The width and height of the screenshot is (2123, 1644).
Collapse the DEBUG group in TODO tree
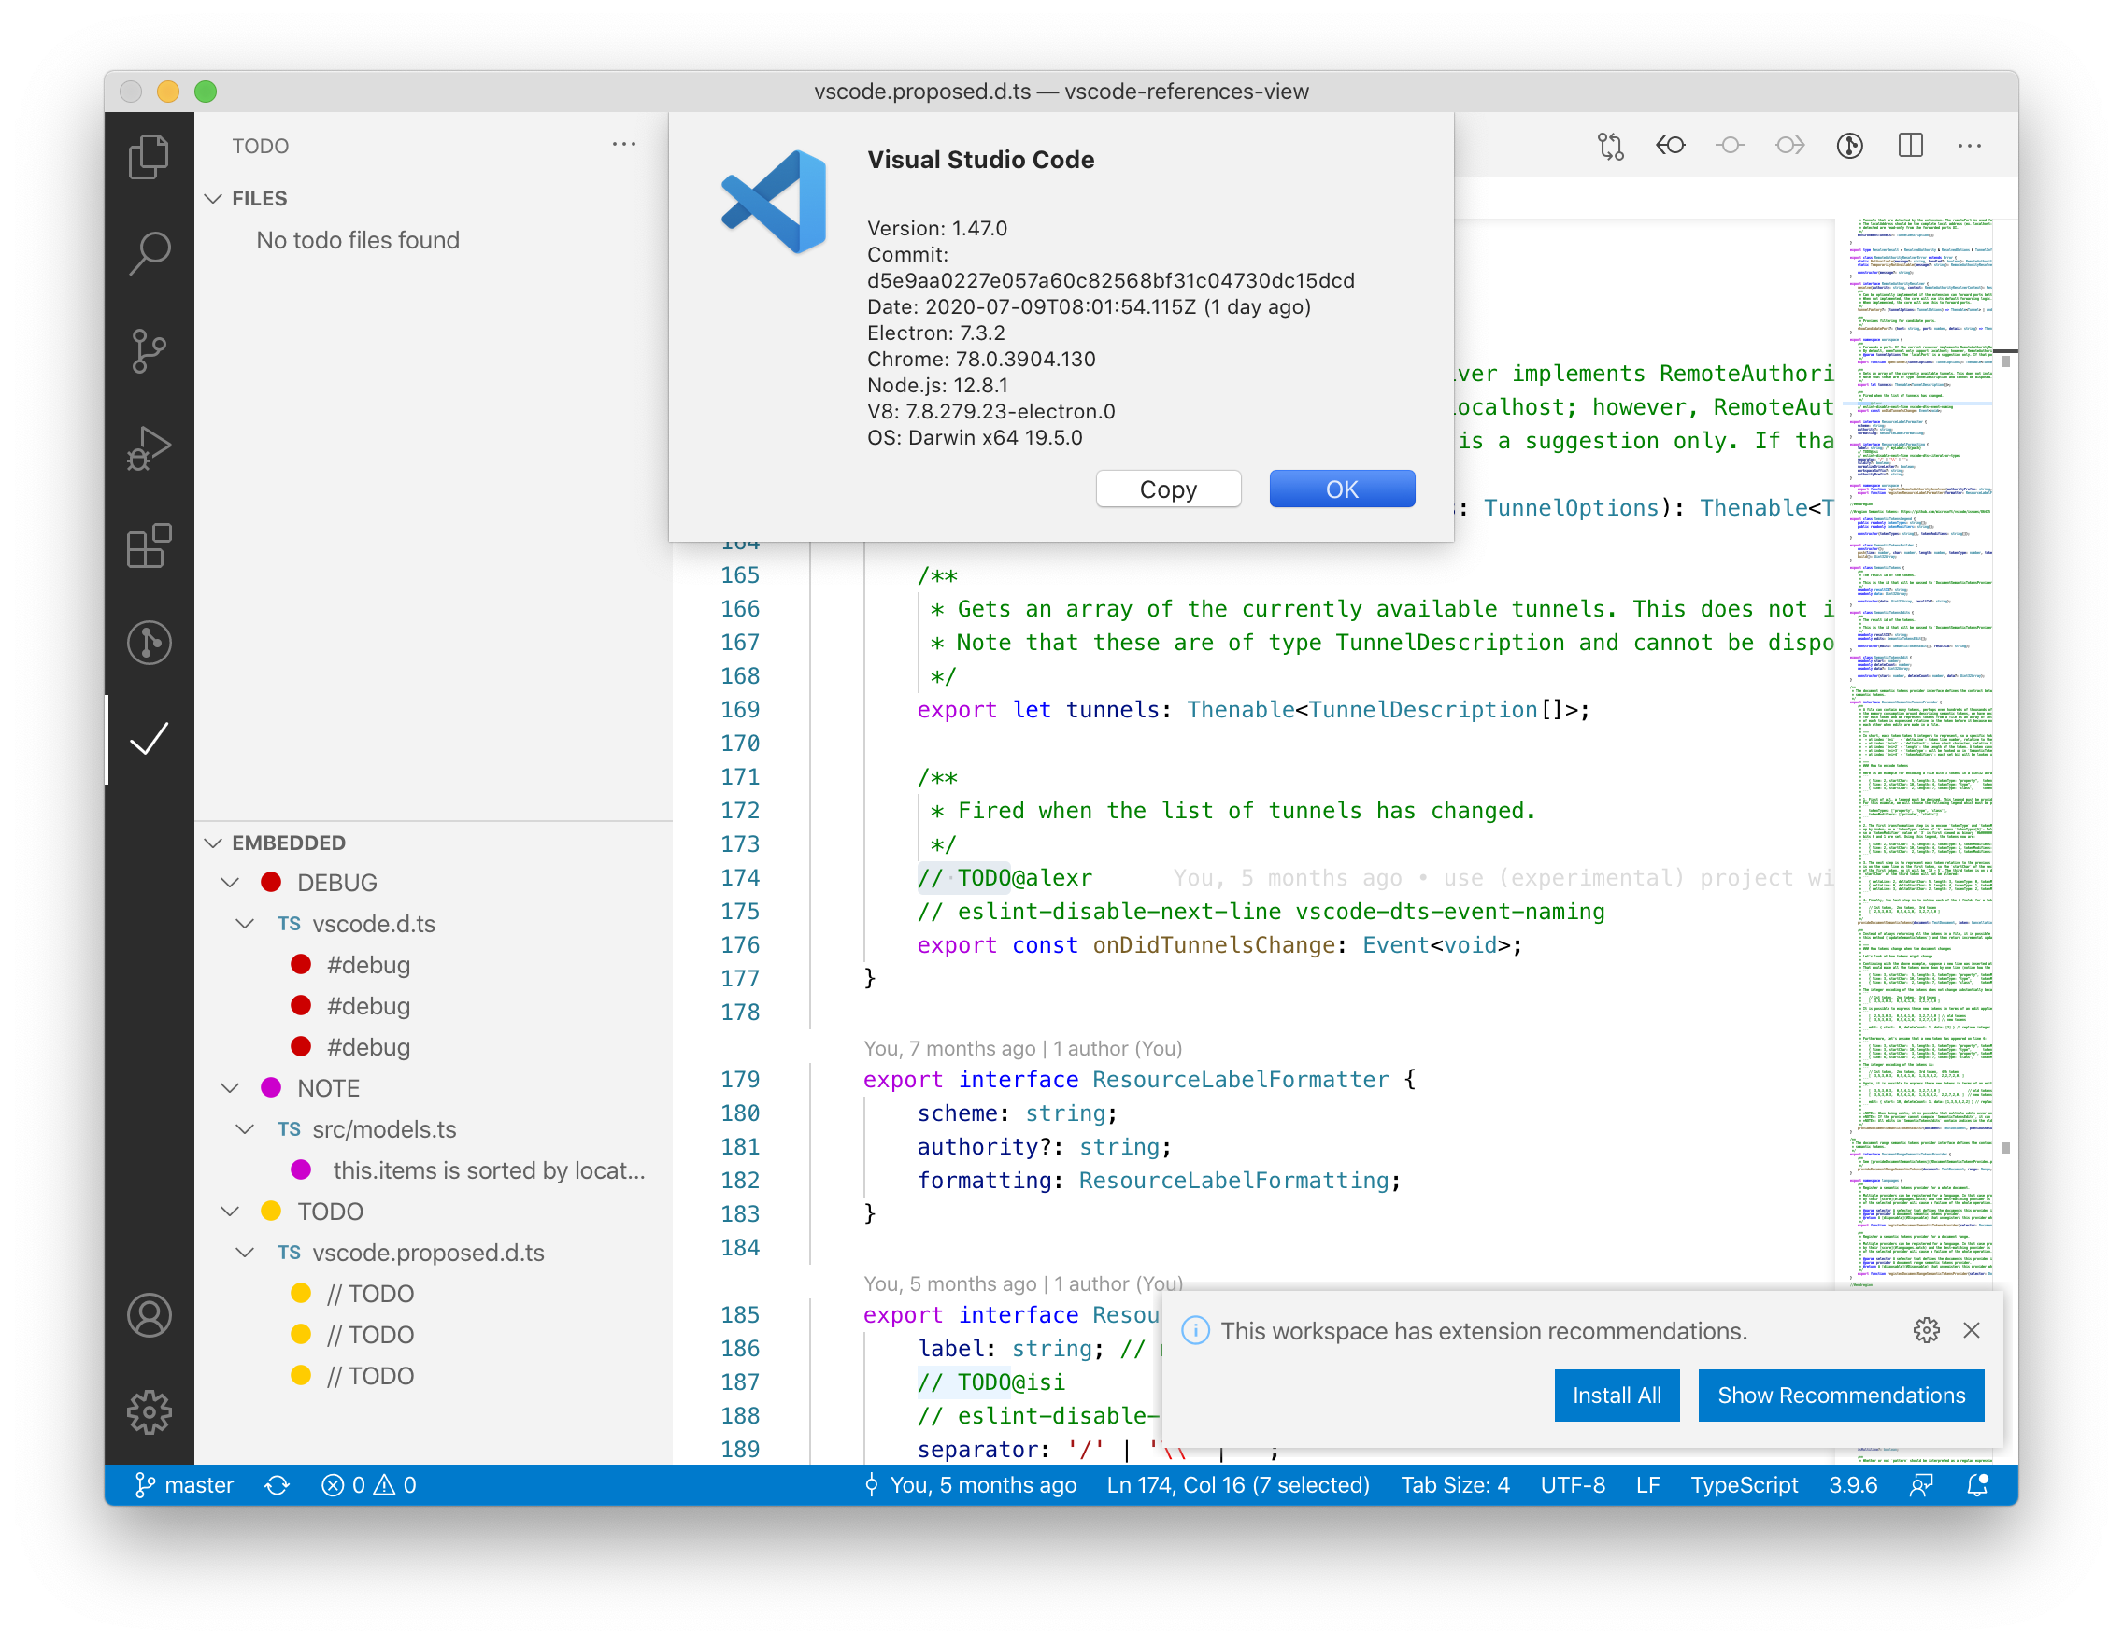tap(232, 882)
